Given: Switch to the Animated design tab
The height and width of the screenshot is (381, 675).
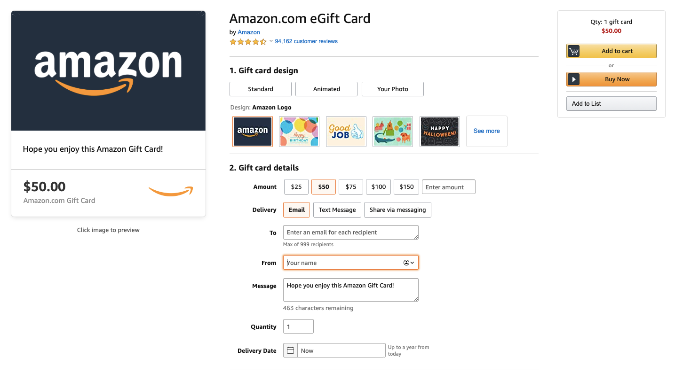Looking at the screenshot, I should 326,89.
